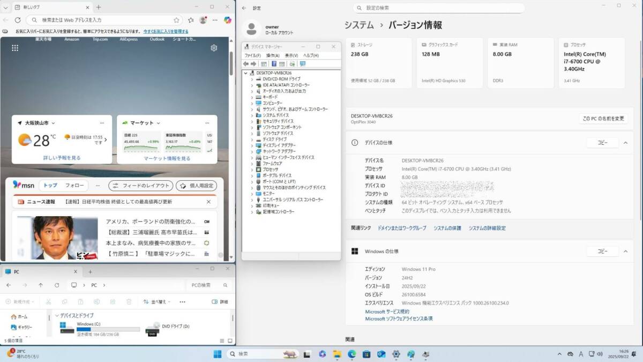Click Edge favorites star in address bar
Image resolution: width=643 pixels, height=362 pixels.
tap(176, 20)
